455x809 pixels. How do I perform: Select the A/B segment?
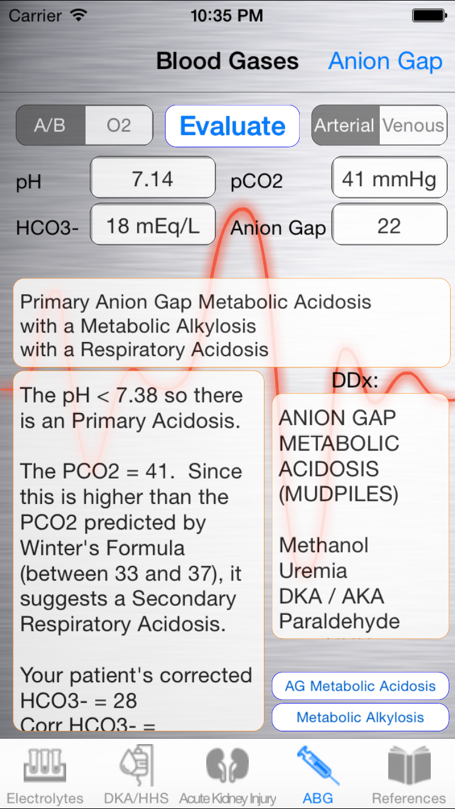pyautogui.click(x=50, y=126)
